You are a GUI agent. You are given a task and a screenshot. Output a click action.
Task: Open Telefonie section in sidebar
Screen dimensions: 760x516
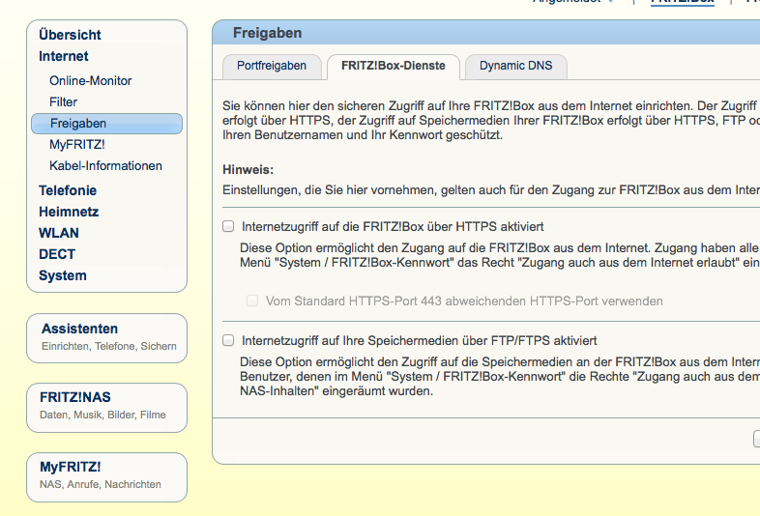tap(68, 190)
